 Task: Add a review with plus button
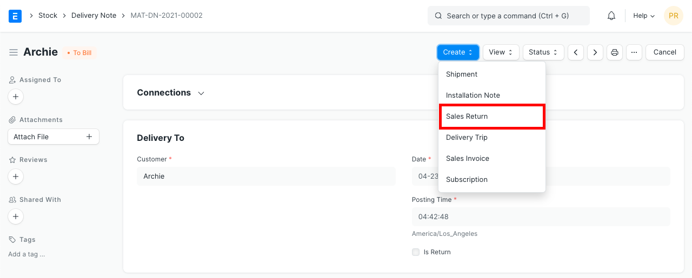pos(16,177)
